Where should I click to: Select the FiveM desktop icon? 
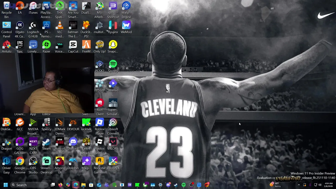pos(86,47)
